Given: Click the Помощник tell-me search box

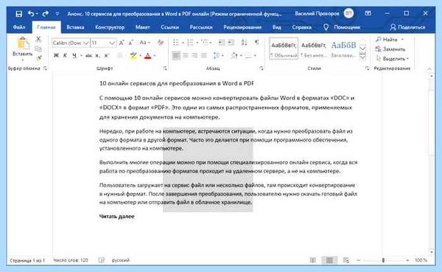Looking at the screenshot, I should [342, 27].
